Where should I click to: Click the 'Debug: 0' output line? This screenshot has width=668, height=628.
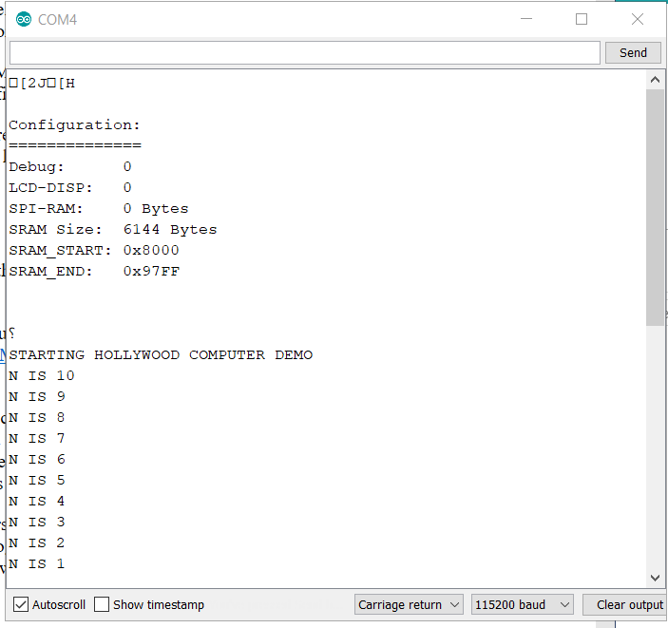(x=70, y=167)
